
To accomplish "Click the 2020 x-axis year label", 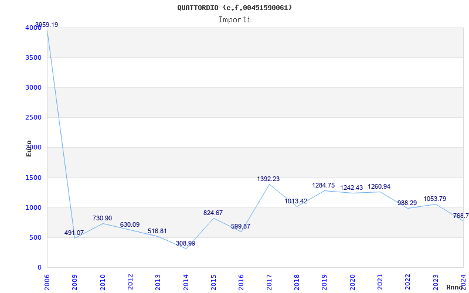I will 352,282.
